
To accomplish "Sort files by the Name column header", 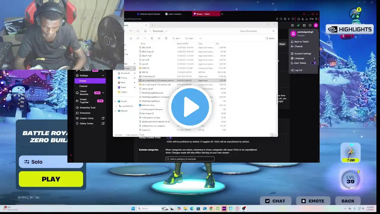I will pyautogui.click(x=143, y=44).
